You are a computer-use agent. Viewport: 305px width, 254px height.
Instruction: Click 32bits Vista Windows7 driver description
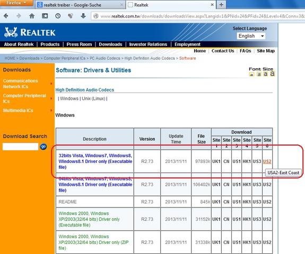click(95, 161)
